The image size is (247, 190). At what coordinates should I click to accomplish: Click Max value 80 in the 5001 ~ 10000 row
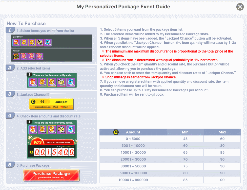pyautogui.click(x=222, y=146)
